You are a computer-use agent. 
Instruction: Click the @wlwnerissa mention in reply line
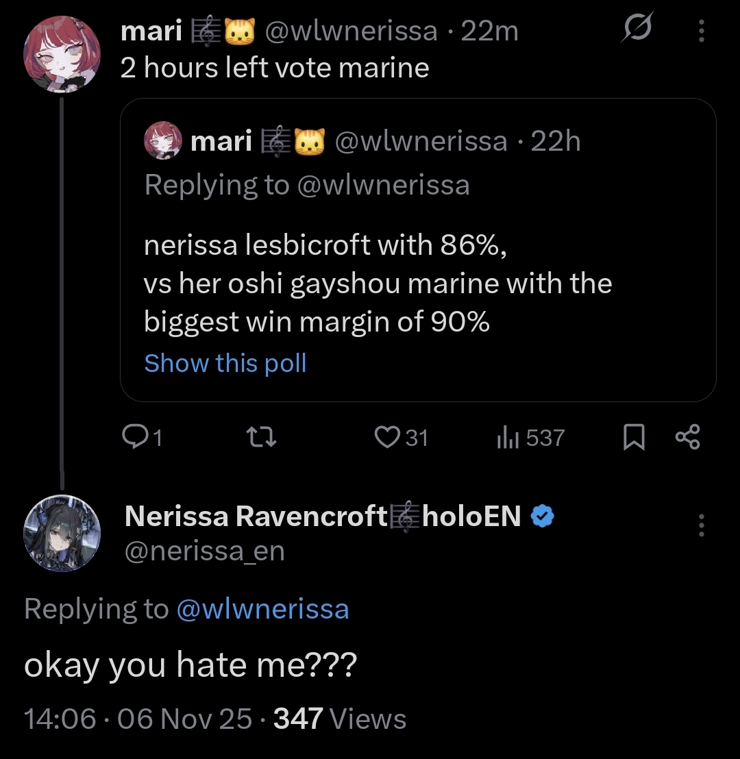click(x=262, y=609)
